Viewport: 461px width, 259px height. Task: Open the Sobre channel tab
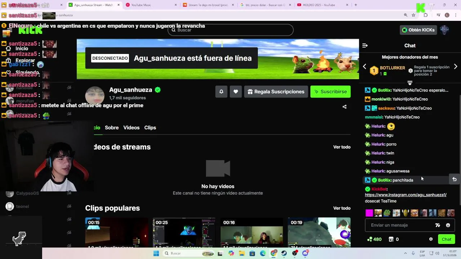point(112,128)
